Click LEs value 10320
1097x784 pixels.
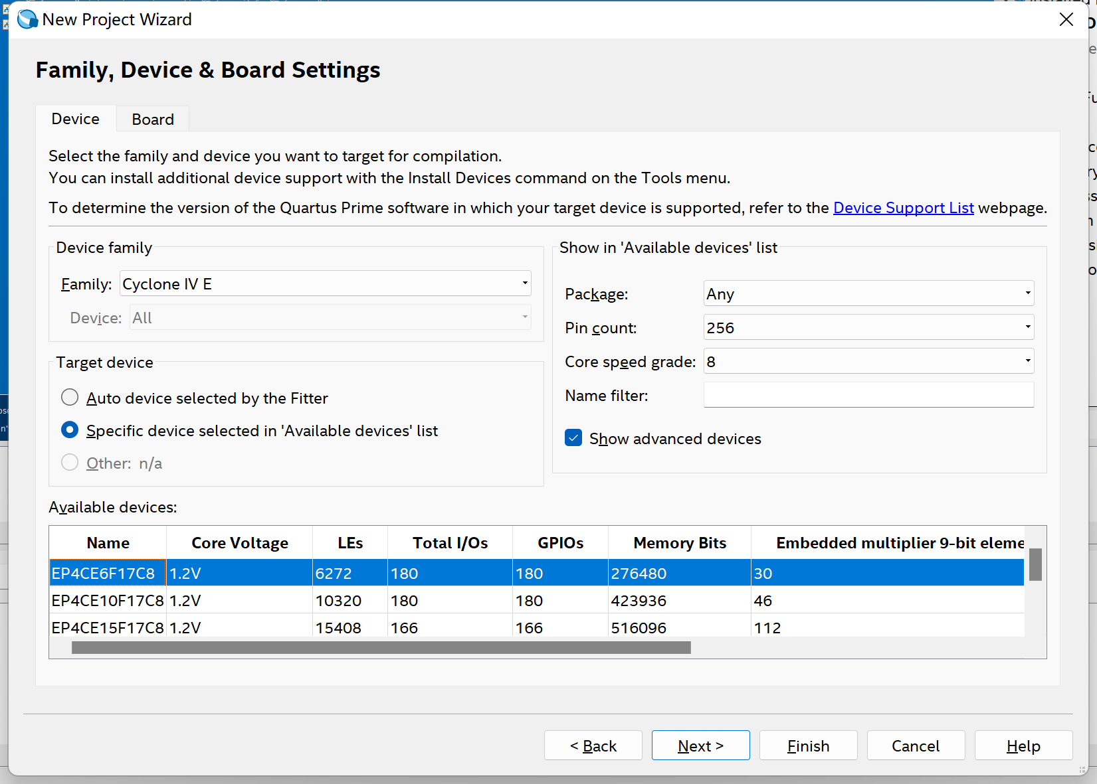click(338, 601)
